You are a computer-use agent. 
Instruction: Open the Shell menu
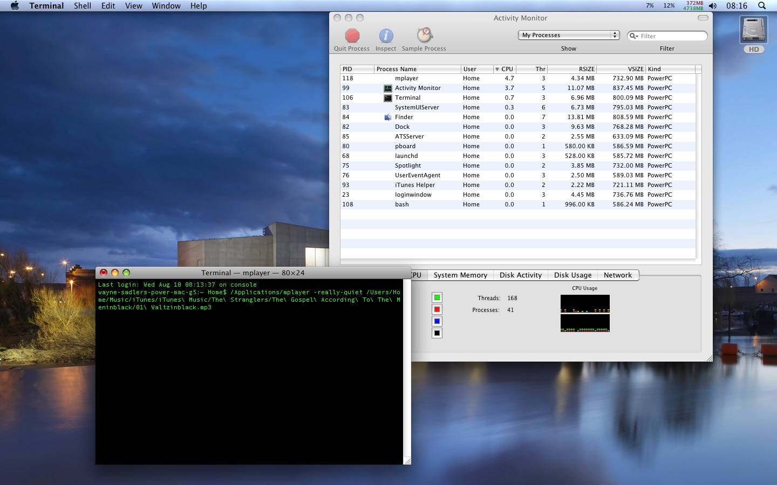pyautogui.click(x=82, y=6)
